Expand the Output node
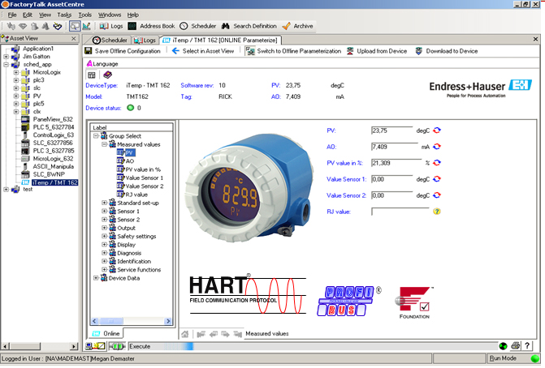This screenshot has height=368, width=545. point(104,228)
